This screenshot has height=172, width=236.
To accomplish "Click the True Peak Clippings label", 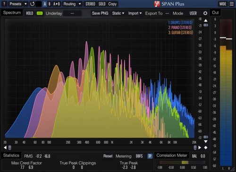I will 77,163.
